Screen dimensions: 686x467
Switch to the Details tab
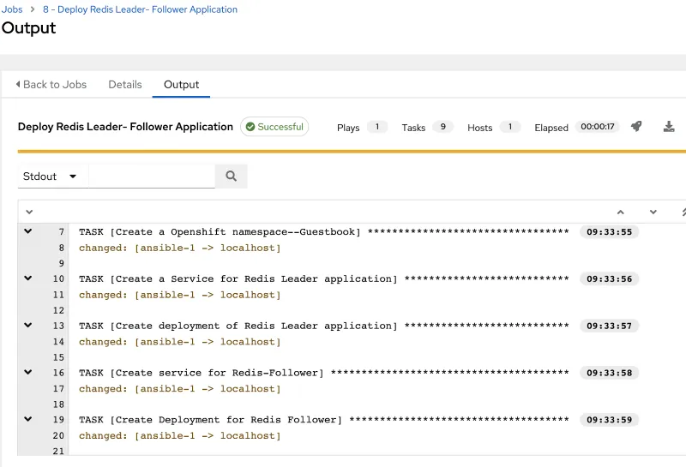coord(125,85)
